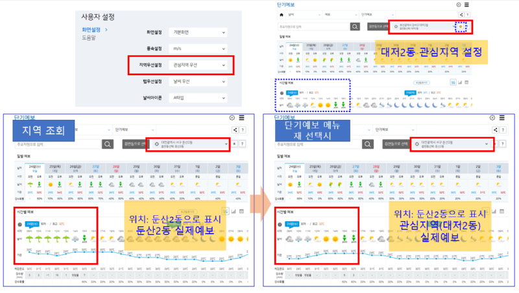The height and width of the screenshot is (293, 519).
Task: Share forecast in 지역 조회 panel
Action: (235, 130)
